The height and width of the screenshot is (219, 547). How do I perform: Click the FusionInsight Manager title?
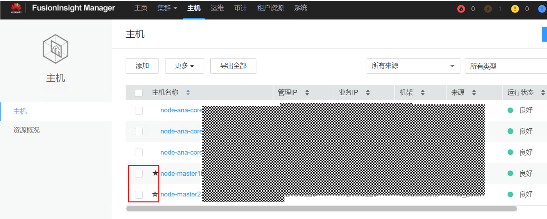point(73,8)
